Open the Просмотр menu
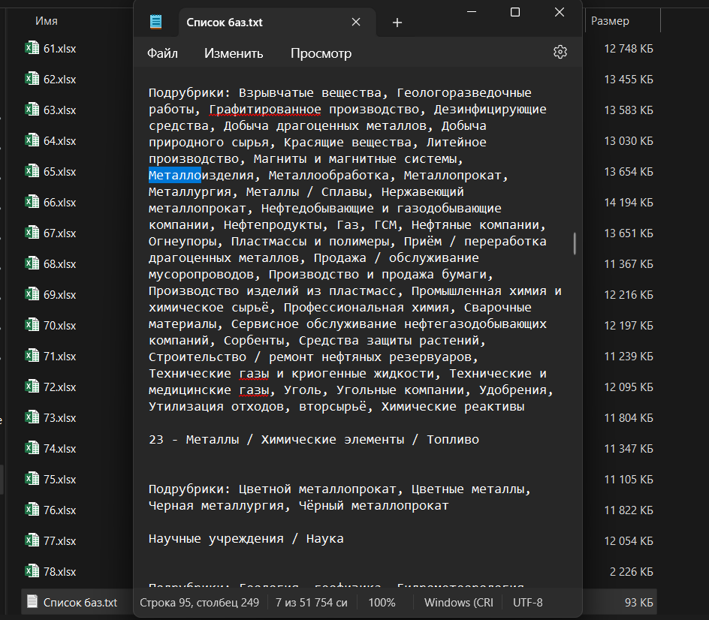This screenshot has width=709, height=620. click(x=321, y=53)
